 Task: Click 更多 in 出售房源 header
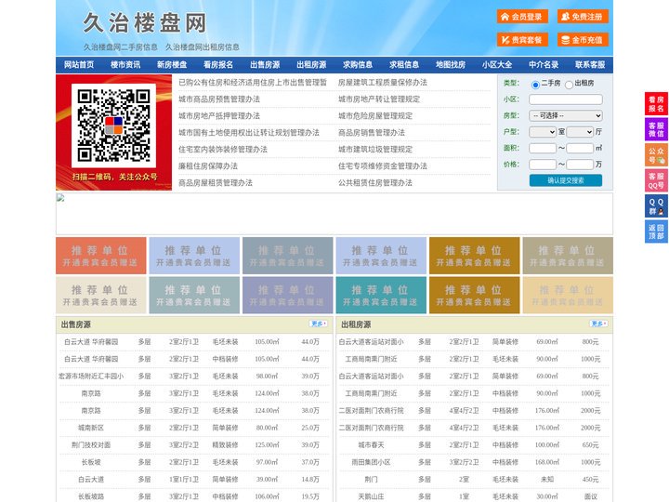(319, 324)
